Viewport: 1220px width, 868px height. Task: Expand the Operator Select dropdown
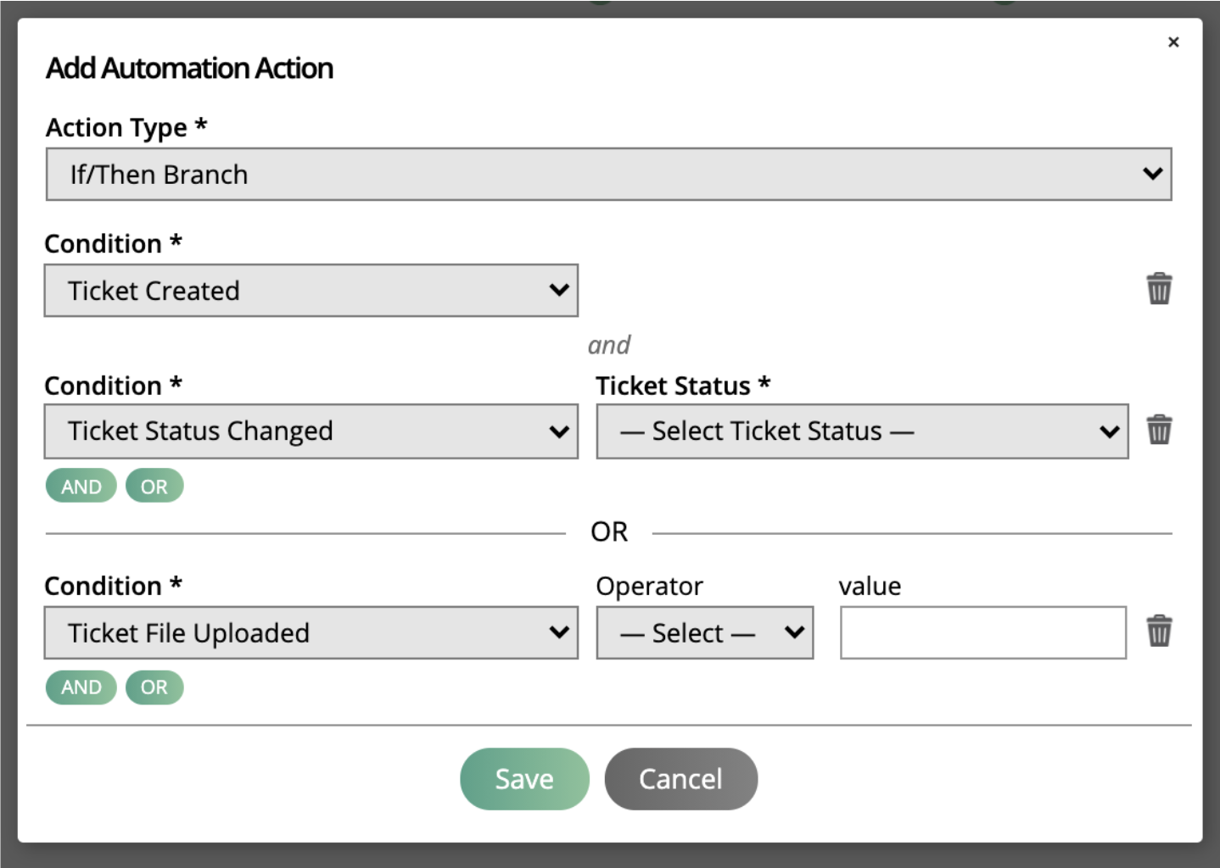(704, 632)
